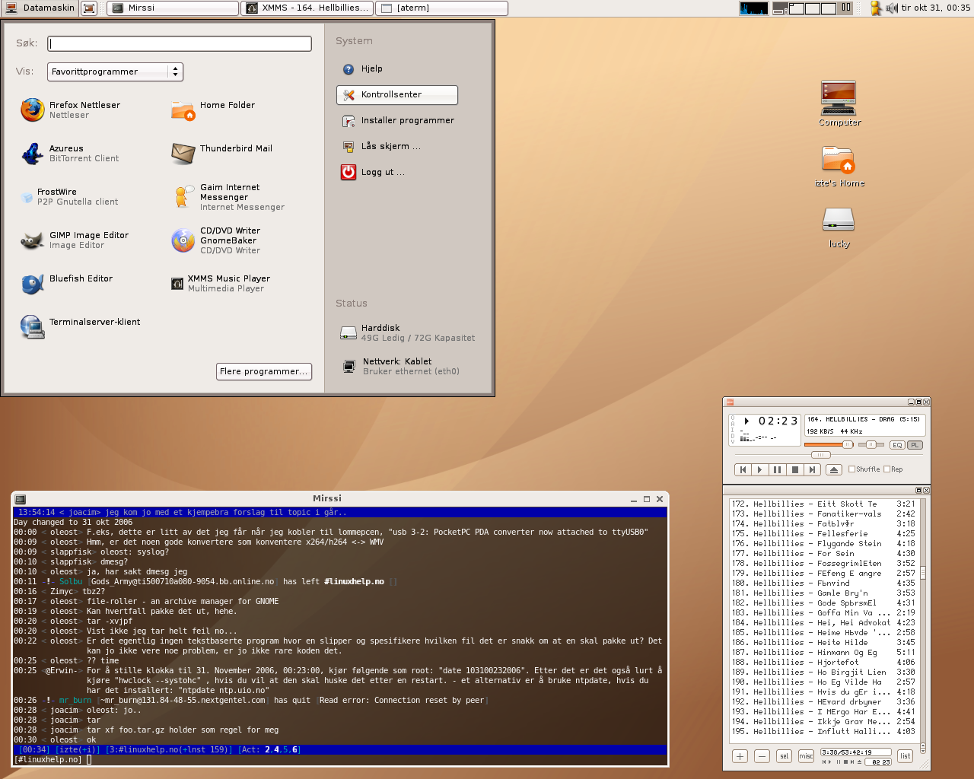Image resolution: width=974 pixels, height=779 pixels.
Task: Launch XMMS Music Player entry
Action: click(x=221, y=284)
